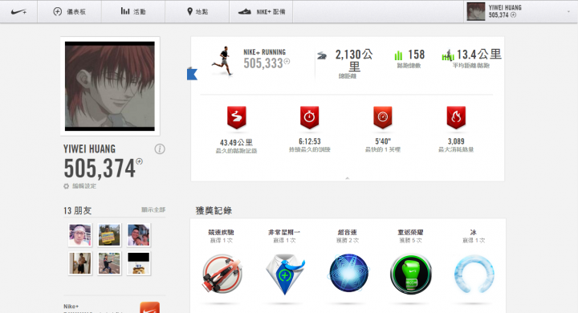
Task: Click the runner bars icon beside 13.4公里
Action: 447,55
